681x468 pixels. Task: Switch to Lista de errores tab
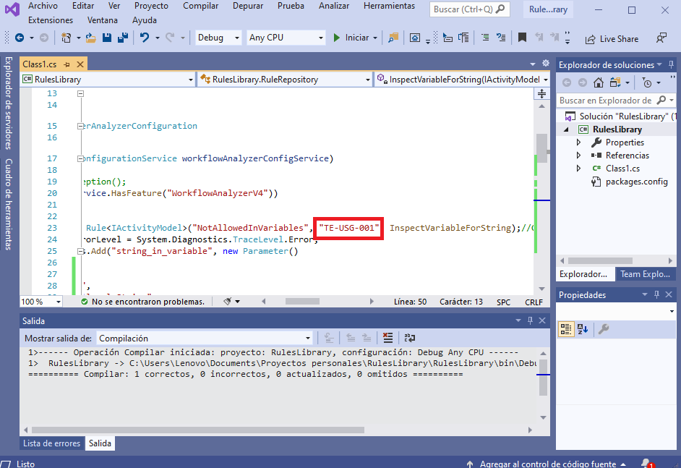51,443
